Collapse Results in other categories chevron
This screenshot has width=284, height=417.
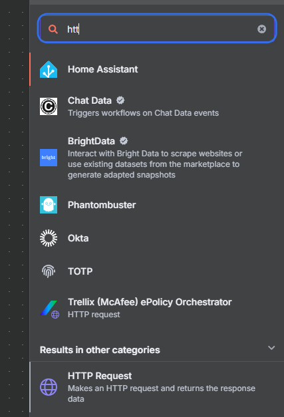coord(271,348)
